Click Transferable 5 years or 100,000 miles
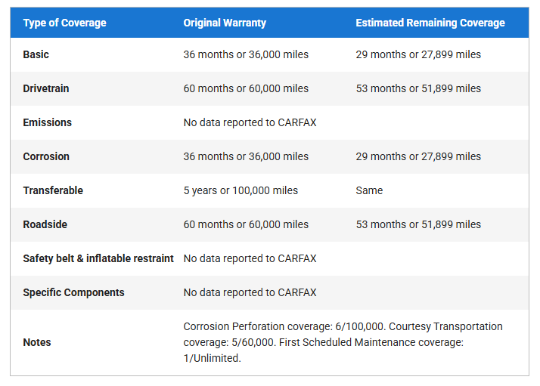The width and height of the screenshot is (540, 386). tap(241, 190)
